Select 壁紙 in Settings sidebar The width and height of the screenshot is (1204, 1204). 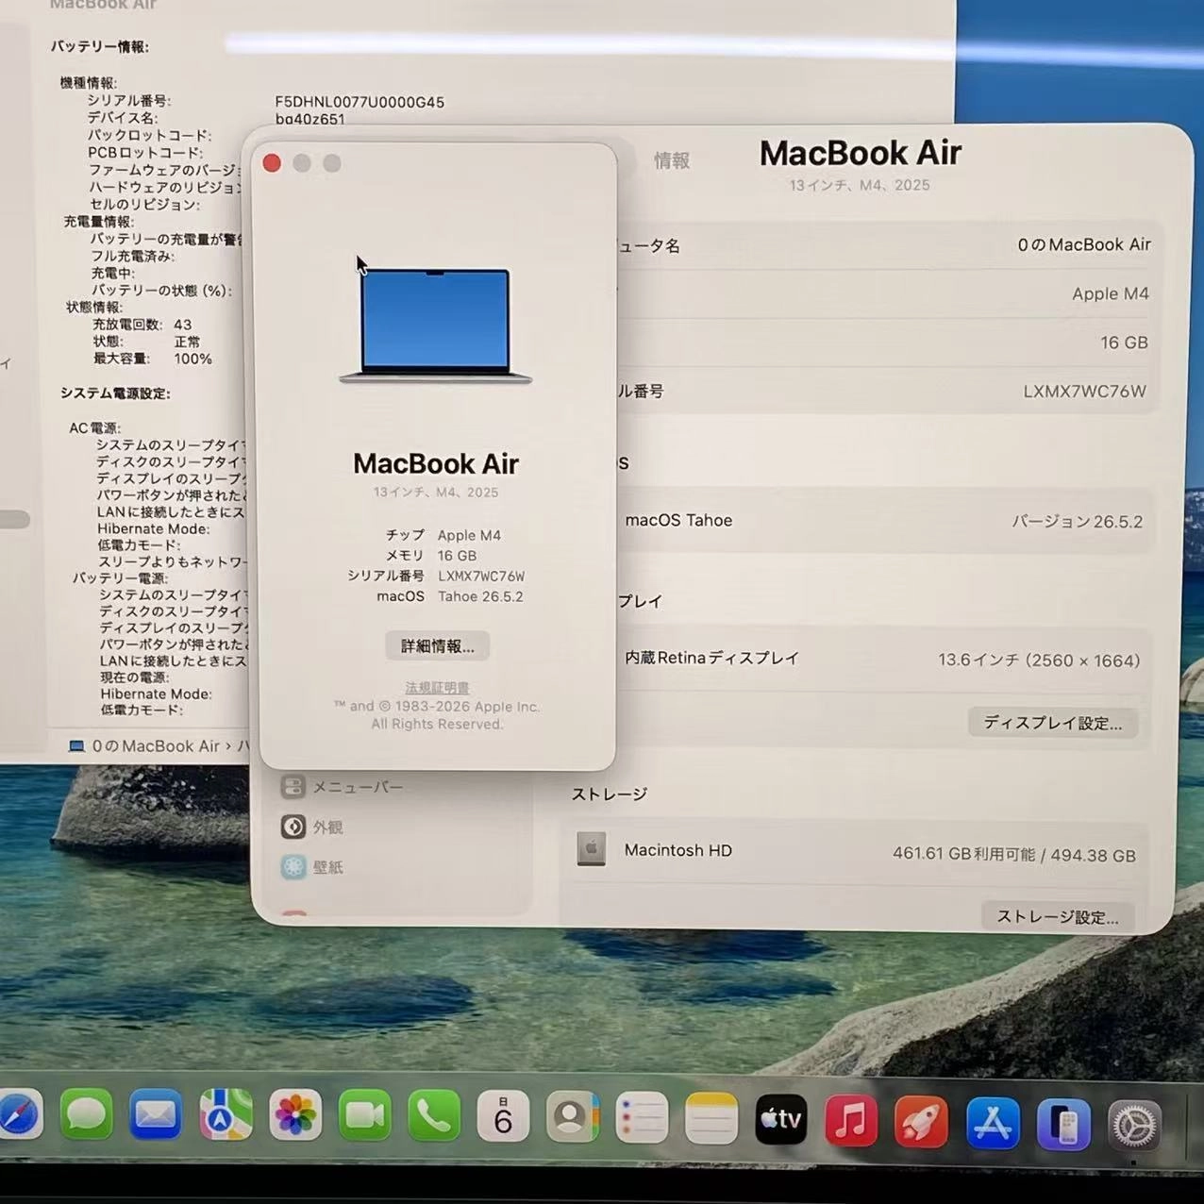(311, 867)
